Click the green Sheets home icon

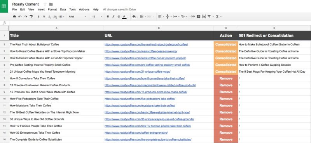point(4,6)
